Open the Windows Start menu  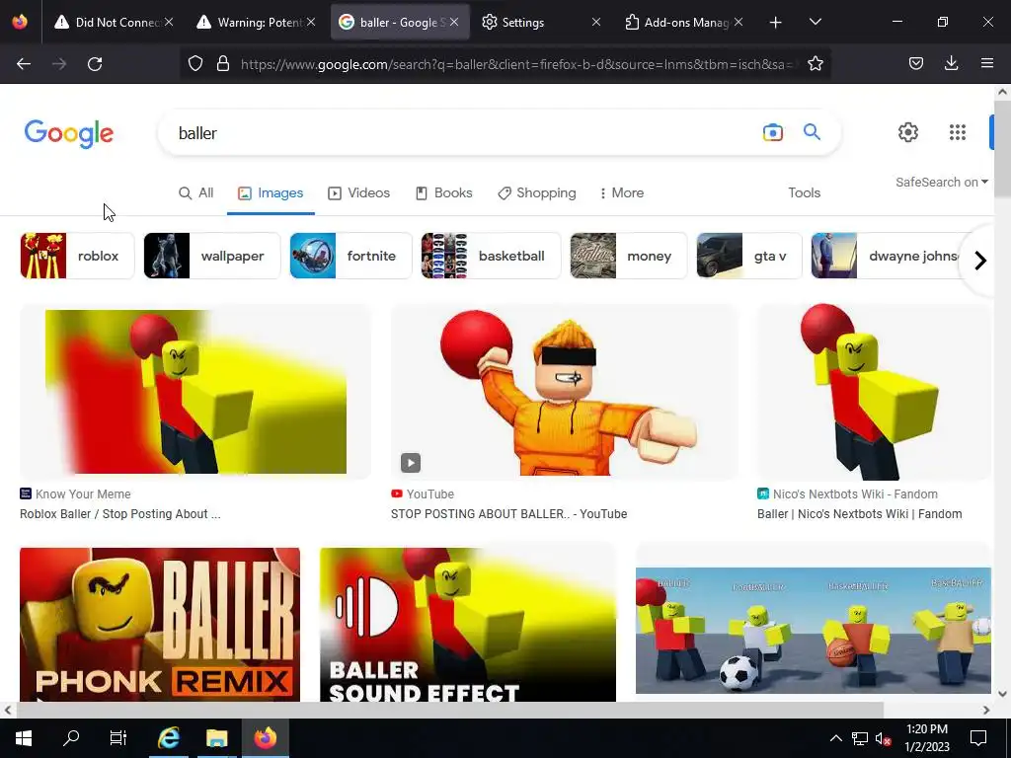pyautogui.click(x=24, y=738)
